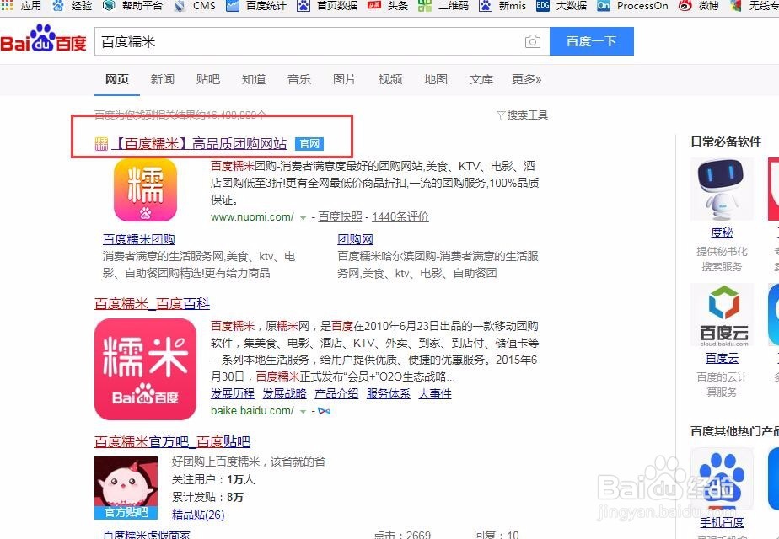
Task: Open the 服务体系 link
Action: pyautogui.click(x=388, y=393)
